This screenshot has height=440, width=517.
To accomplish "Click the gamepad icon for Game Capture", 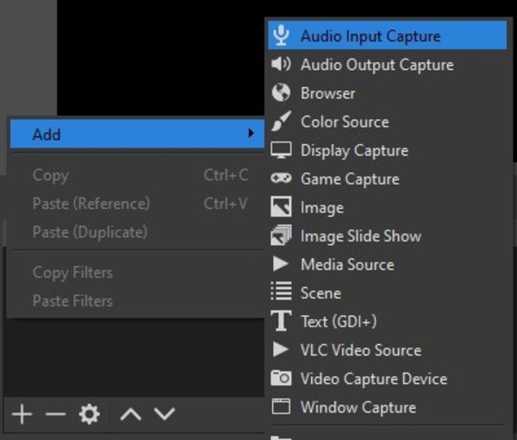I will pyautogui.click(x=281, y=179).
